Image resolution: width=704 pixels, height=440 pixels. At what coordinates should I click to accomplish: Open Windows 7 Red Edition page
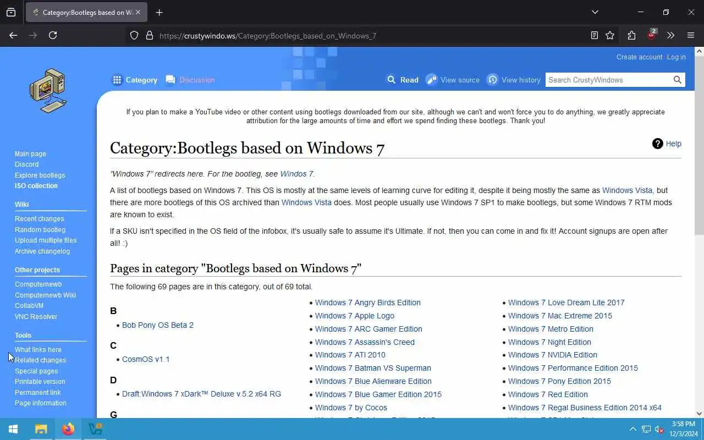[548, 394]
